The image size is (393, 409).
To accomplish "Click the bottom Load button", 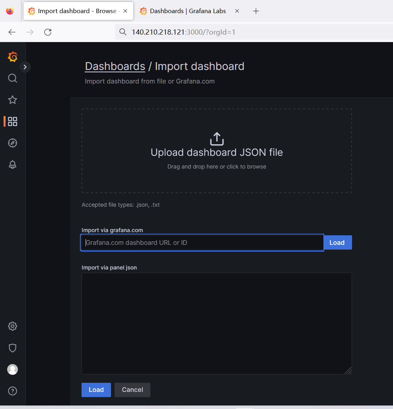I will (96, 390).
